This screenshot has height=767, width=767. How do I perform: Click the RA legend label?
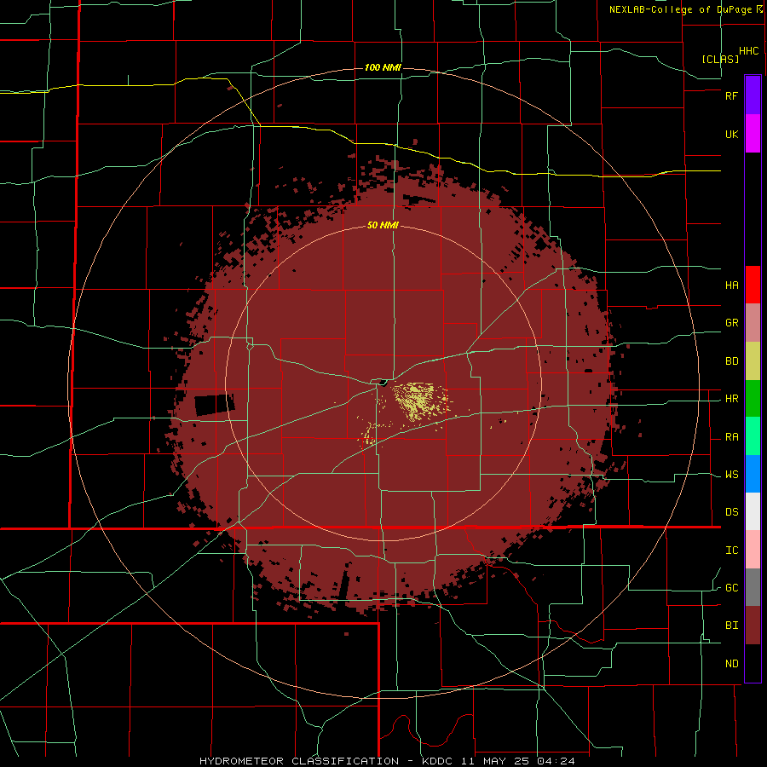731,437
